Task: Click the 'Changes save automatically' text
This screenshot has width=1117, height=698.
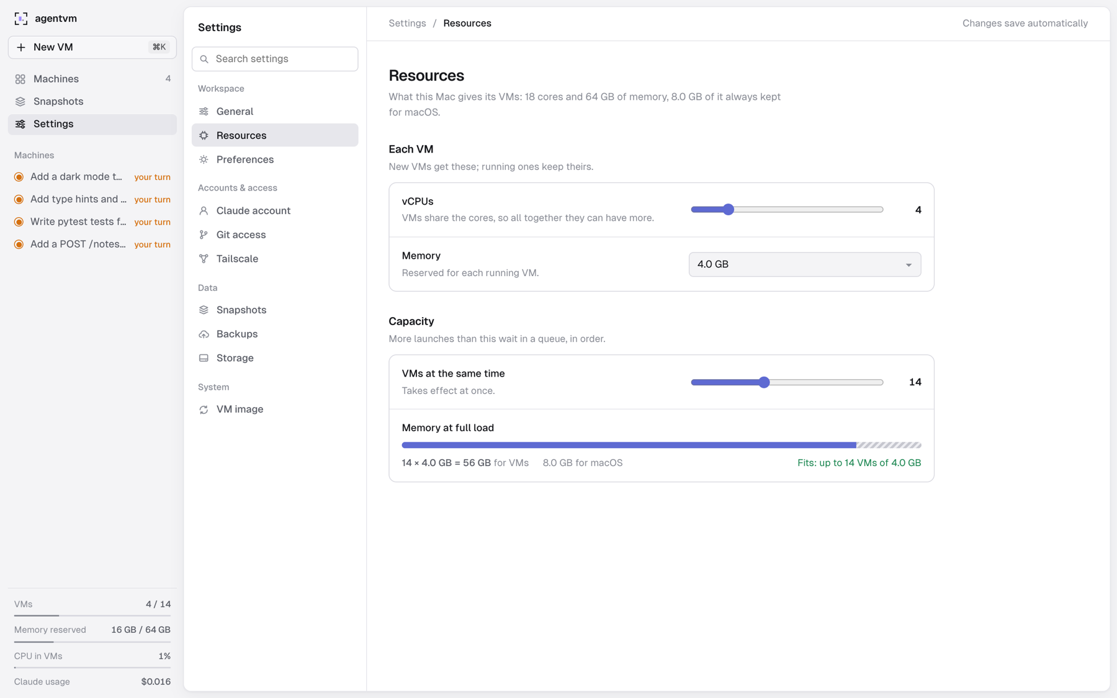Action: (x=1025, y=24)
